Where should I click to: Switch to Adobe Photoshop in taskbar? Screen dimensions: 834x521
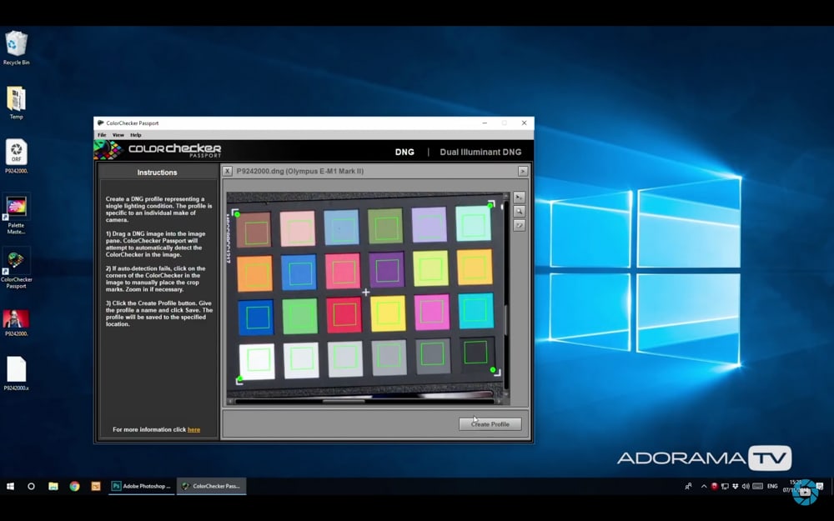coord(142,486)
